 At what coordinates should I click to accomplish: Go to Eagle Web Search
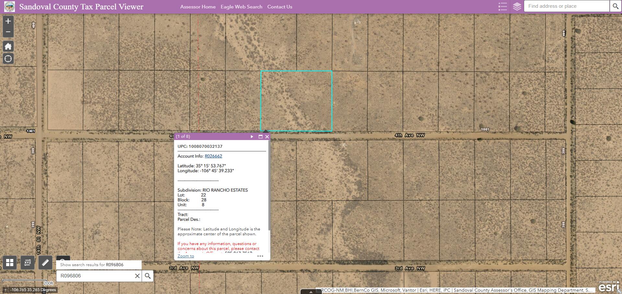[x=241, y=7]
